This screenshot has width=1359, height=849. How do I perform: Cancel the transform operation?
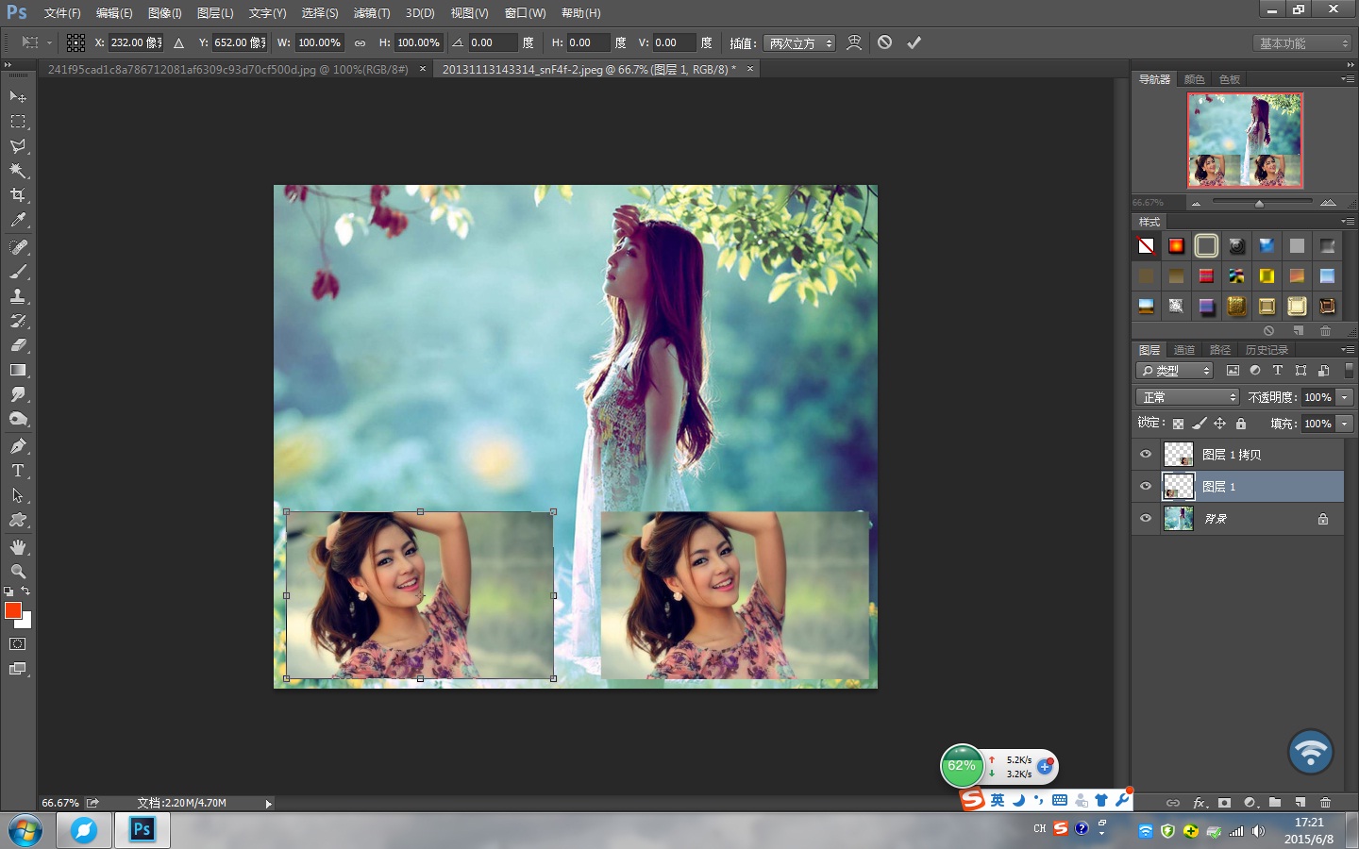(x=884, y=42)
